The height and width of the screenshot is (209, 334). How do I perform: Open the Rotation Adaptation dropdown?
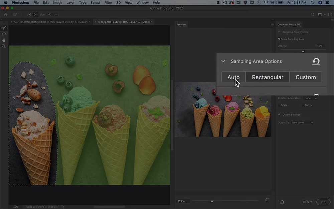pyautogui.click(x=310, y=98)
